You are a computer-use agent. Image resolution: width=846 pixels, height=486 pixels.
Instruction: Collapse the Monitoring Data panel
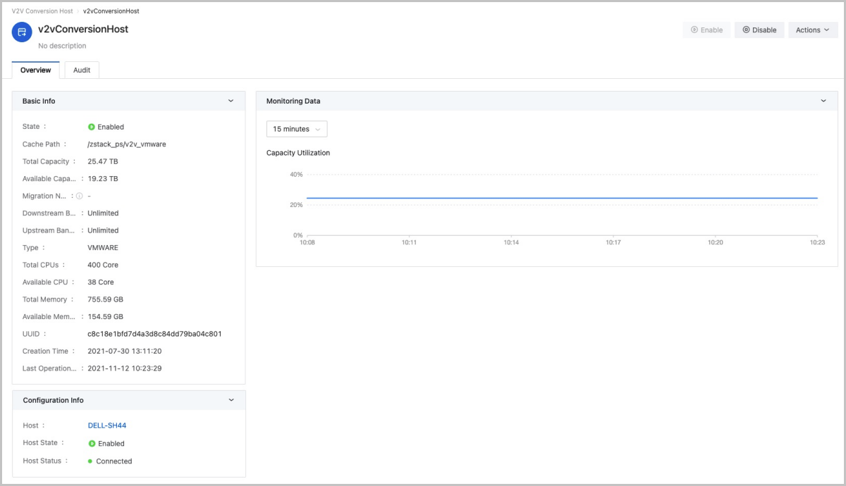(x=823, y=101)
